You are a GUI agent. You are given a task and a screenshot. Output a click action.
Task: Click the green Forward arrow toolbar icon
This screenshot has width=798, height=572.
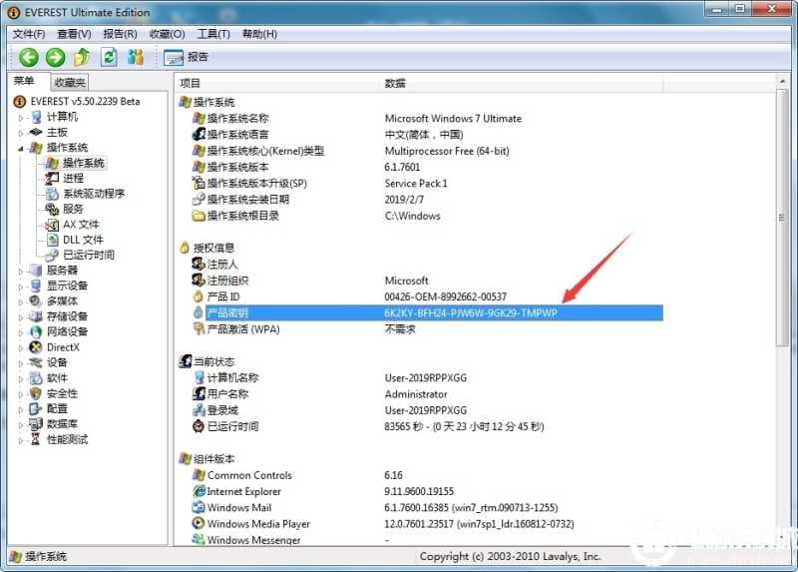click(55, 57)
